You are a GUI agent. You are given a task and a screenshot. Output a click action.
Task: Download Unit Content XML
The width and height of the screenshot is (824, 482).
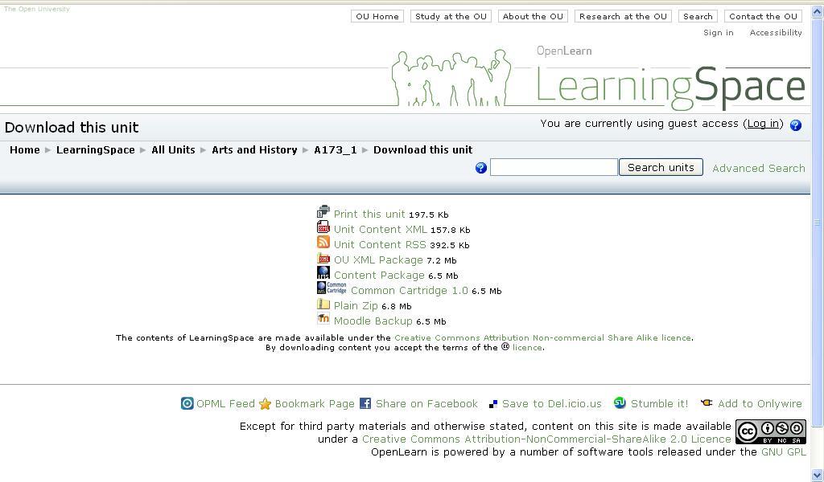coord(381,229)
